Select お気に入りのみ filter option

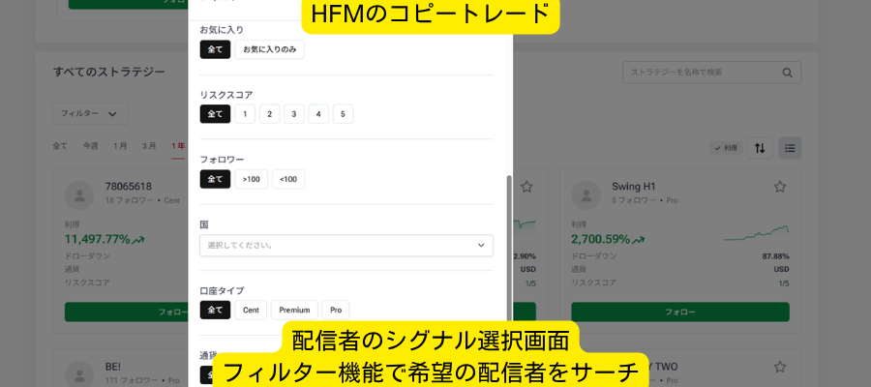pos(269,49)
